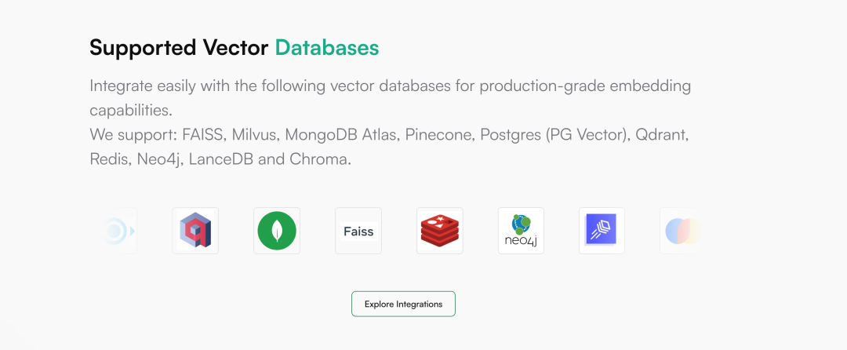The height and width of the screenshot is (350, 847).
Task: Click the Qdrant logo tile
Action: 195,231
